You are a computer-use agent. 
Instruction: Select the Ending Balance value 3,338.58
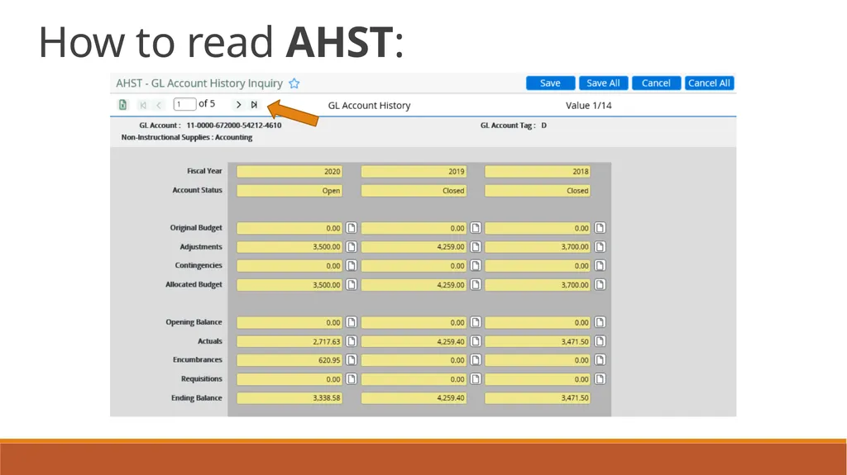coord(290,398)
